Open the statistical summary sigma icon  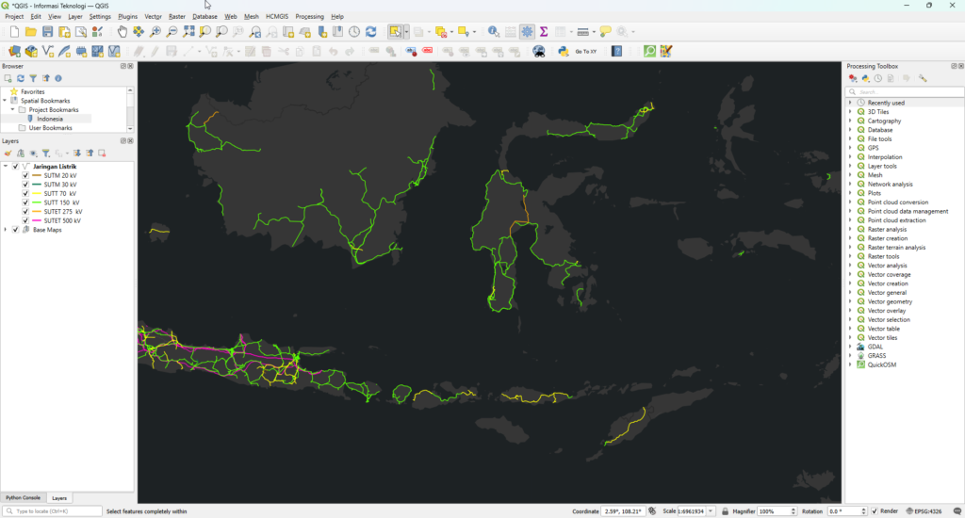point(544,32)
